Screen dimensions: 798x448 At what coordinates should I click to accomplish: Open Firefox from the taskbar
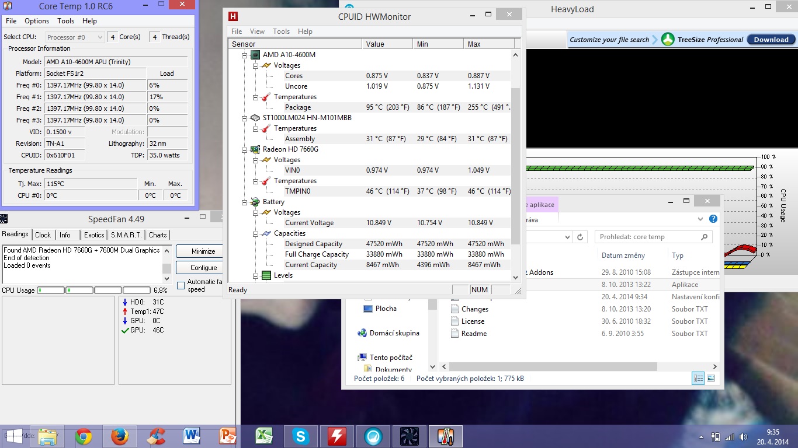click(x=119, y=436)
